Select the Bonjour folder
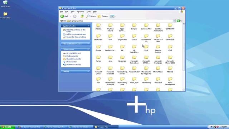The height and width of the screenshot is (129, 229). (134, 27)
